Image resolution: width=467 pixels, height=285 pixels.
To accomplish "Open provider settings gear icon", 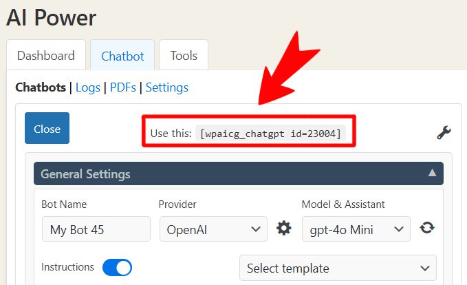I will (x=284, y=229).
